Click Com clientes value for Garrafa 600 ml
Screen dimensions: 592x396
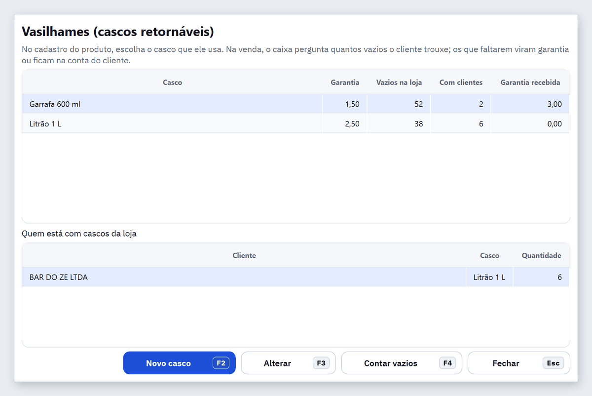461,104
